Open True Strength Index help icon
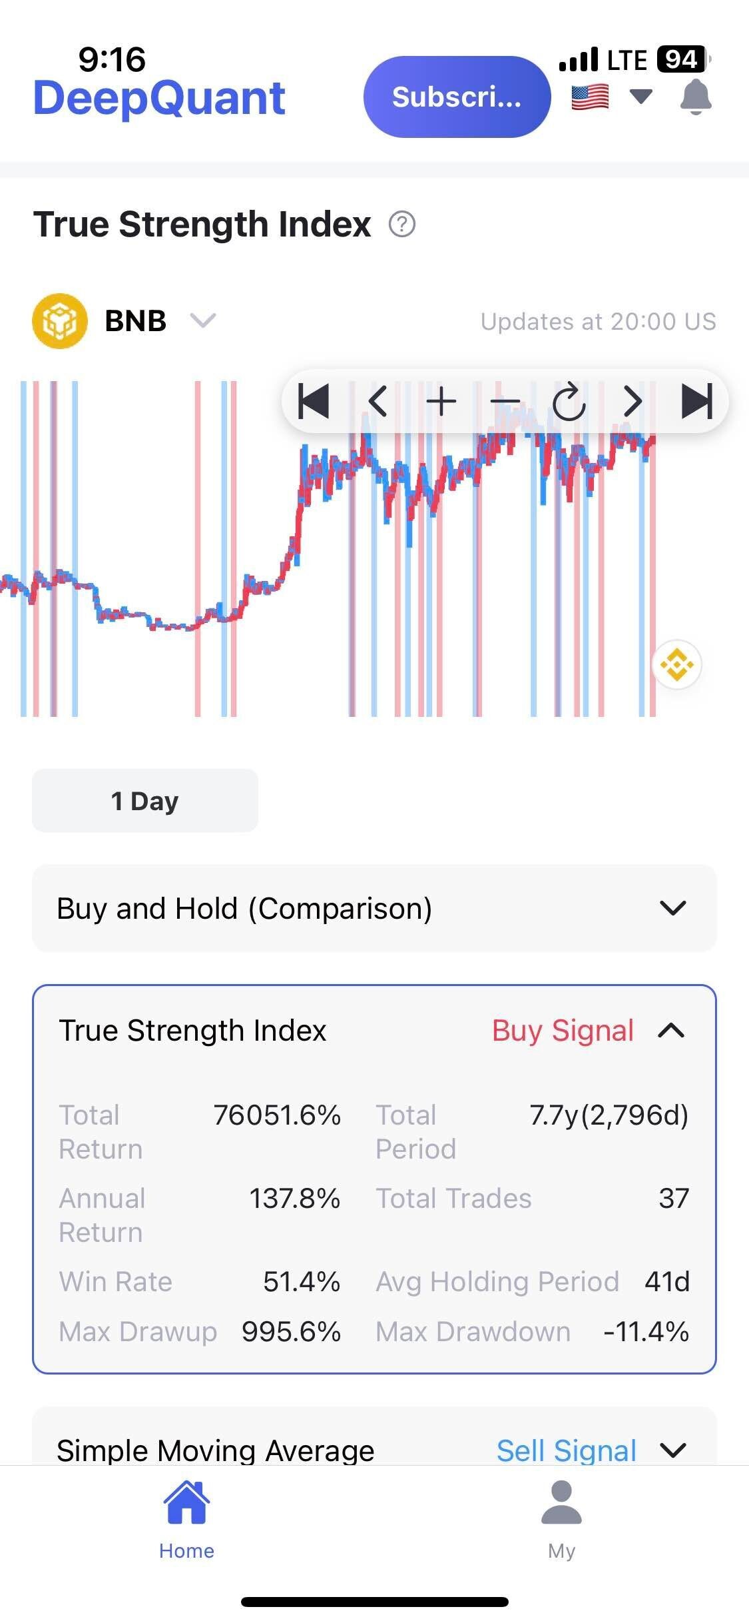The width and height of the screenshot is (749, 1623). pyautogui.click(x=402, y=225)
